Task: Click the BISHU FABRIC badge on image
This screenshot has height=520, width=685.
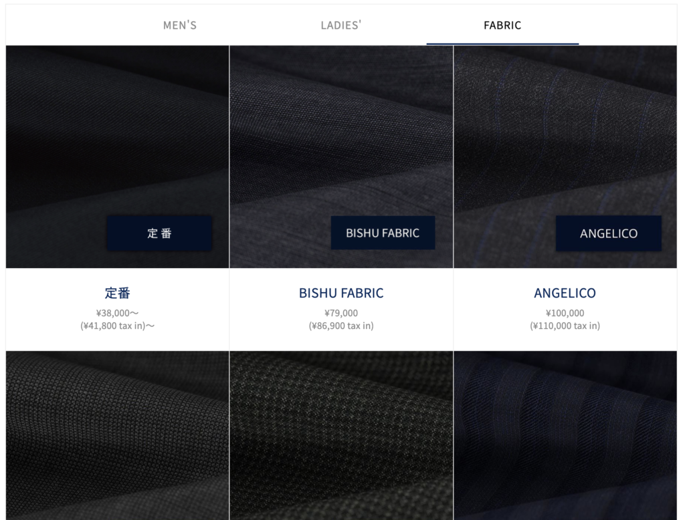Action: coord(383,233)
